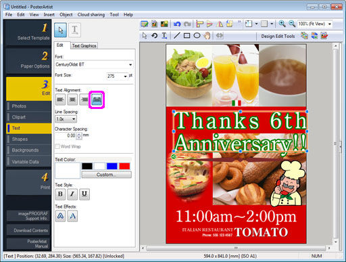Image resolution: width=346 pixels, height=262 pixels.
Task: Enable the Word Wrap checkbox
Action: pos(57,146)
